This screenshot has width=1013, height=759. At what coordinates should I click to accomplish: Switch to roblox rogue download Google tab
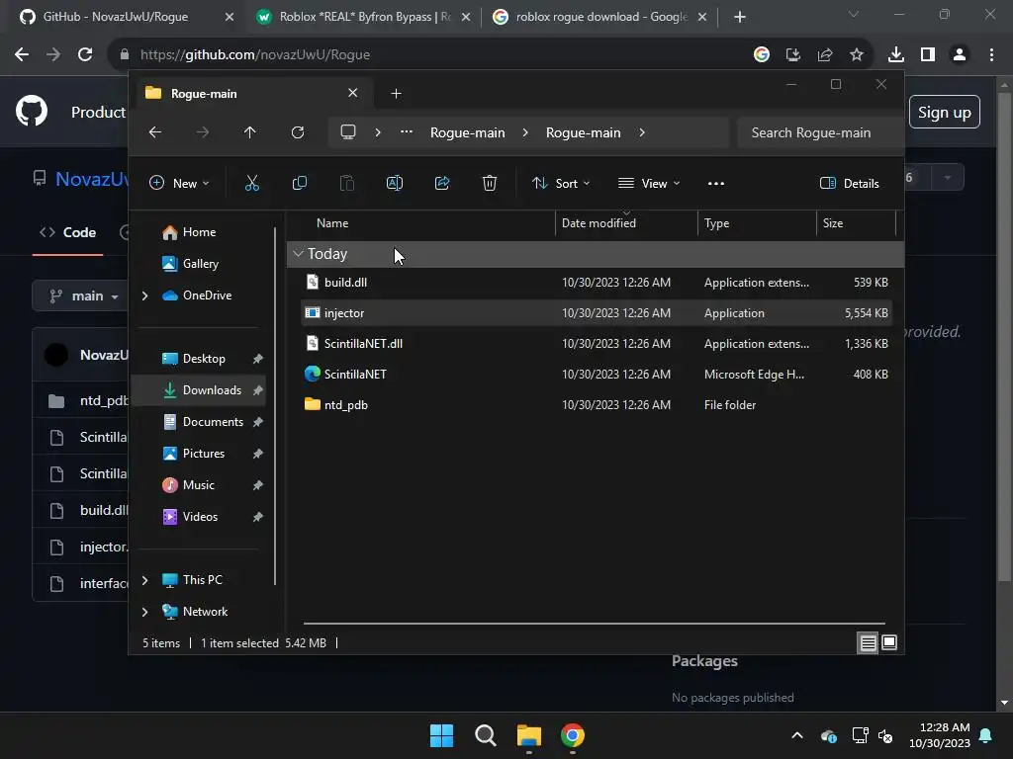(600, 17)
